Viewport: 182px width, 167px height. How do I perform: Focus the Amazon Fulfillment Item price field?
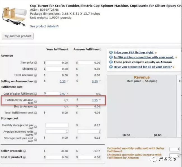click(89, 63)
